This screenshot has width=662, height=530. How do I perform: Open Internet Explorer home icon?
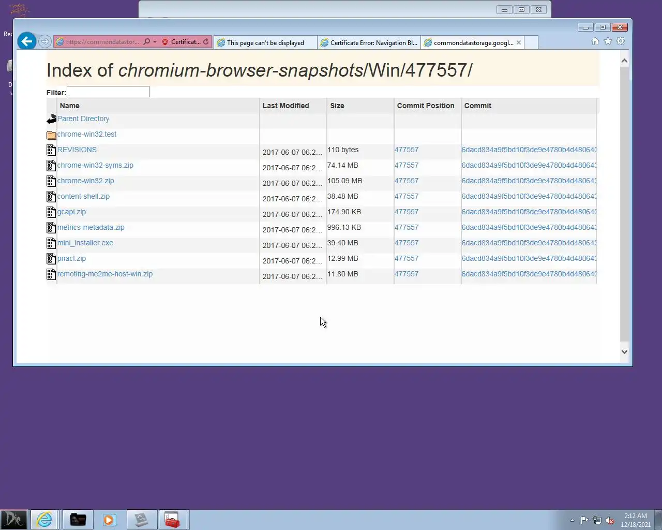tap(595, 41)
